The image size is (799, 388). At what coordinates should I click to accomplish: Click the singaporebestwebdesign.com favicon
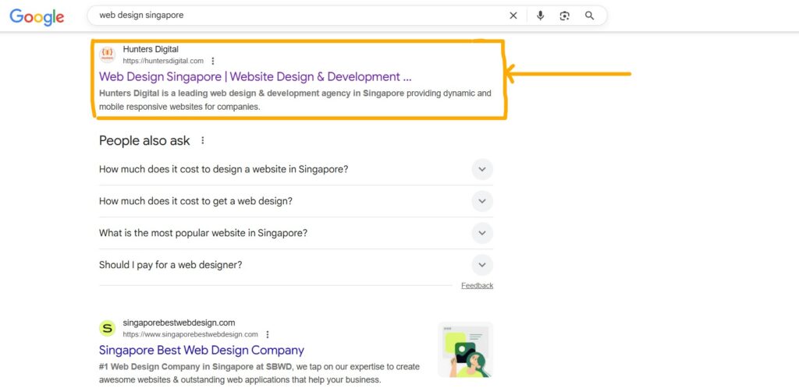pyautogui.click(x=108, y=328)
